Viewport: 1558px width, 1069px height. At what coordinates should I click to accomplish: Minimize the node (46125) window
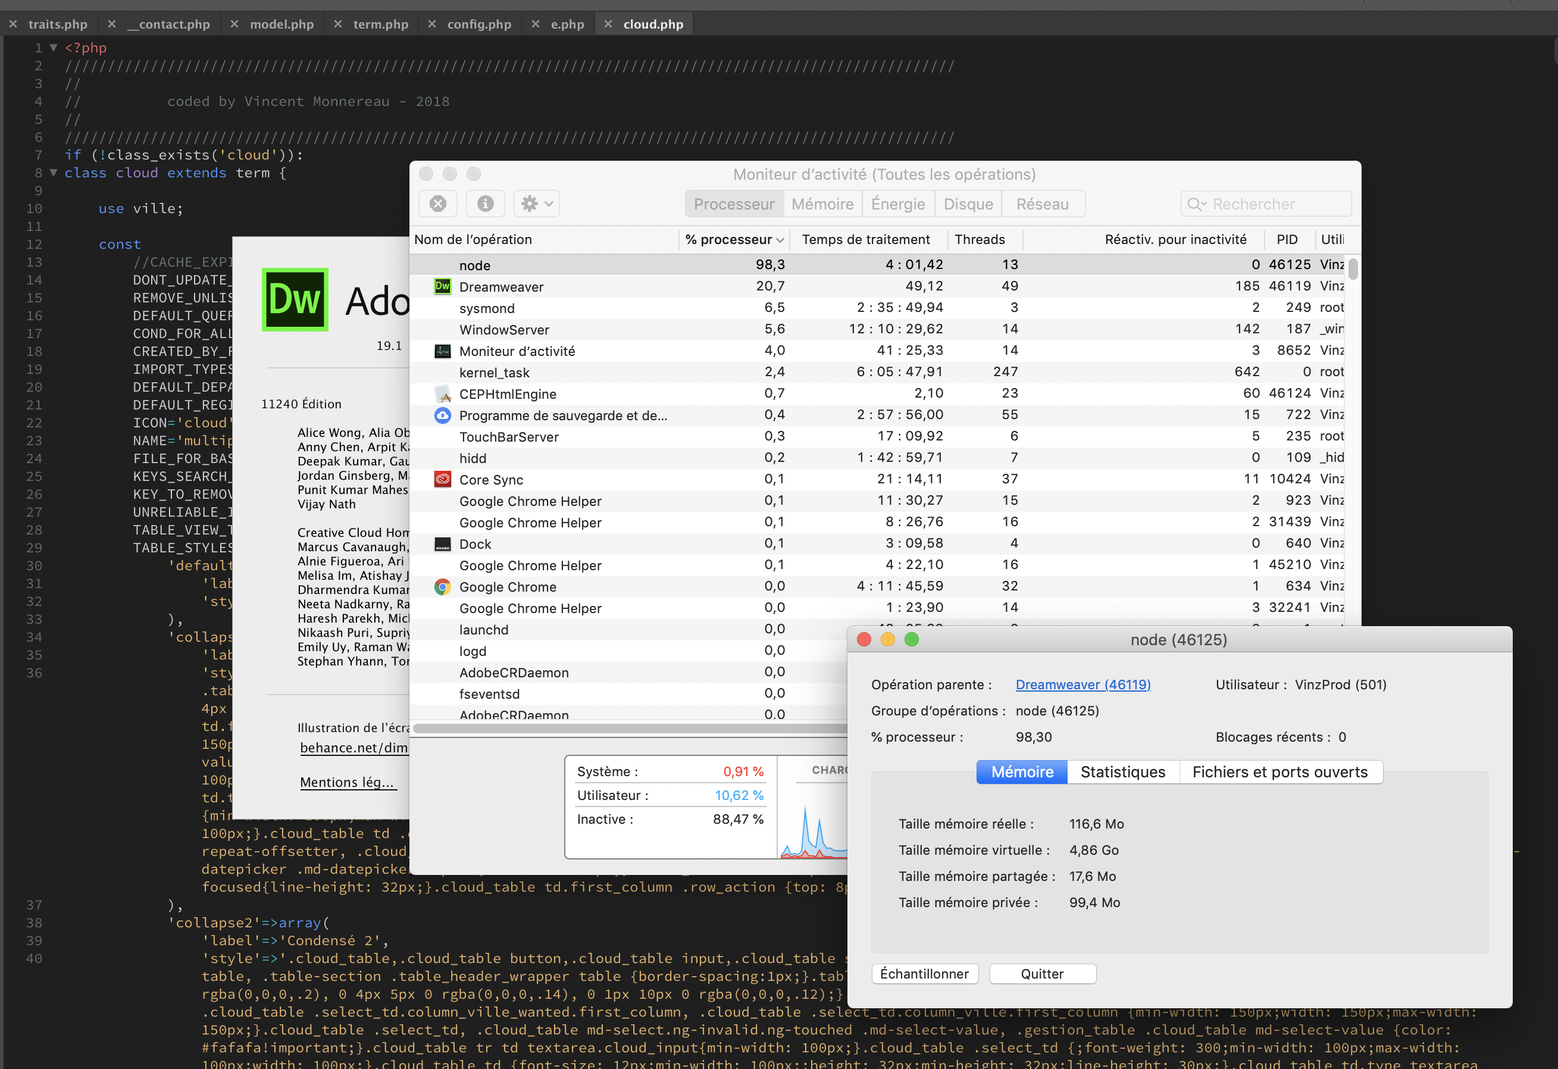pos(887,639)
